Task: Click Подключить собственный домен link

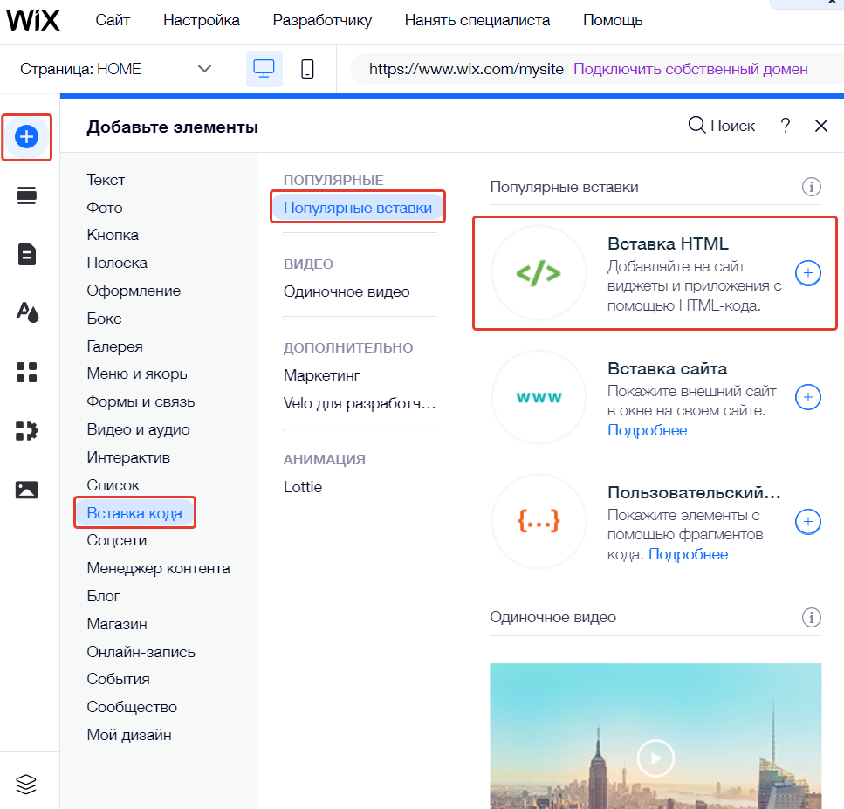Action: pyautogui.click(x=690, y=69)
